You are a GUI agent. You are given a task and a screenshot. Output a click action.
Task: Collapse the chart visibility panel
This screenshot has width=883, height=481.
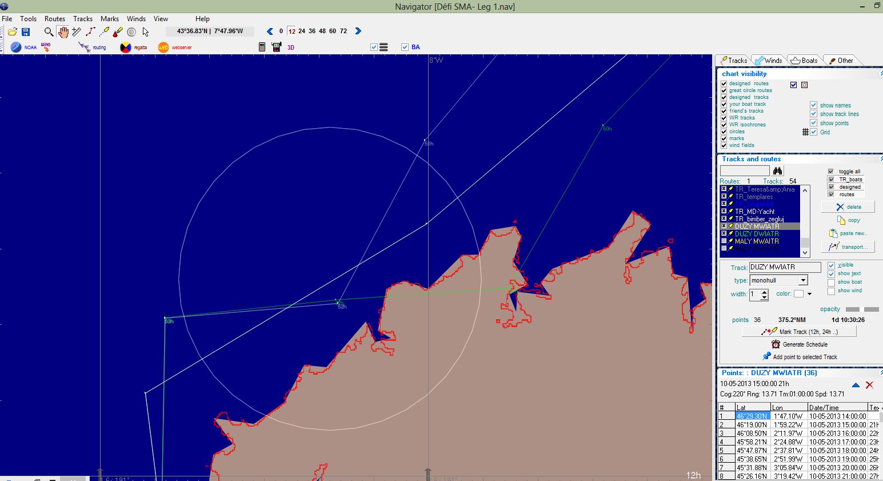pyautogui.click(x=880, y=74)
